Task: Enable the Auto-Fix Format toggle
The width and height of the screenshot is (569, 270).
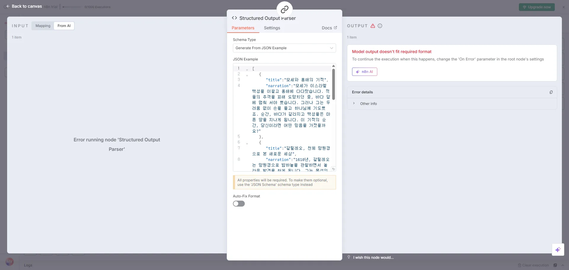Action: [x=239, y=204]
